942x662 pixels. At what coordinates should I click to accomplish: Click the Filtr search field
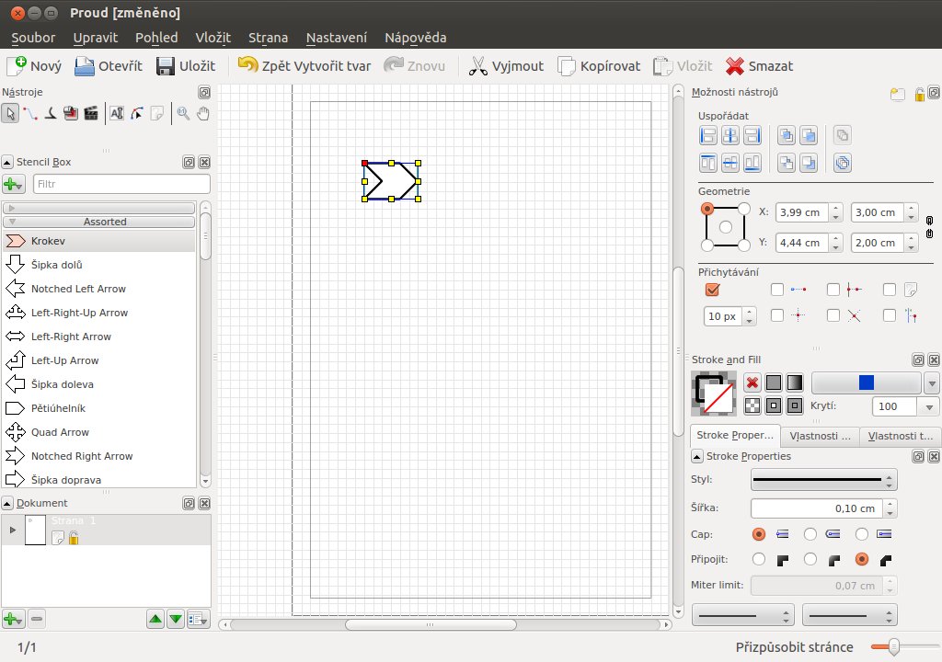coord(121,184)
